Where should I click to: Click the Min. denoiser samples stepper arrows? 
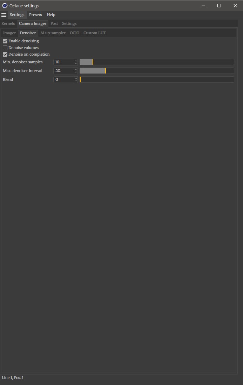point(76,62)
